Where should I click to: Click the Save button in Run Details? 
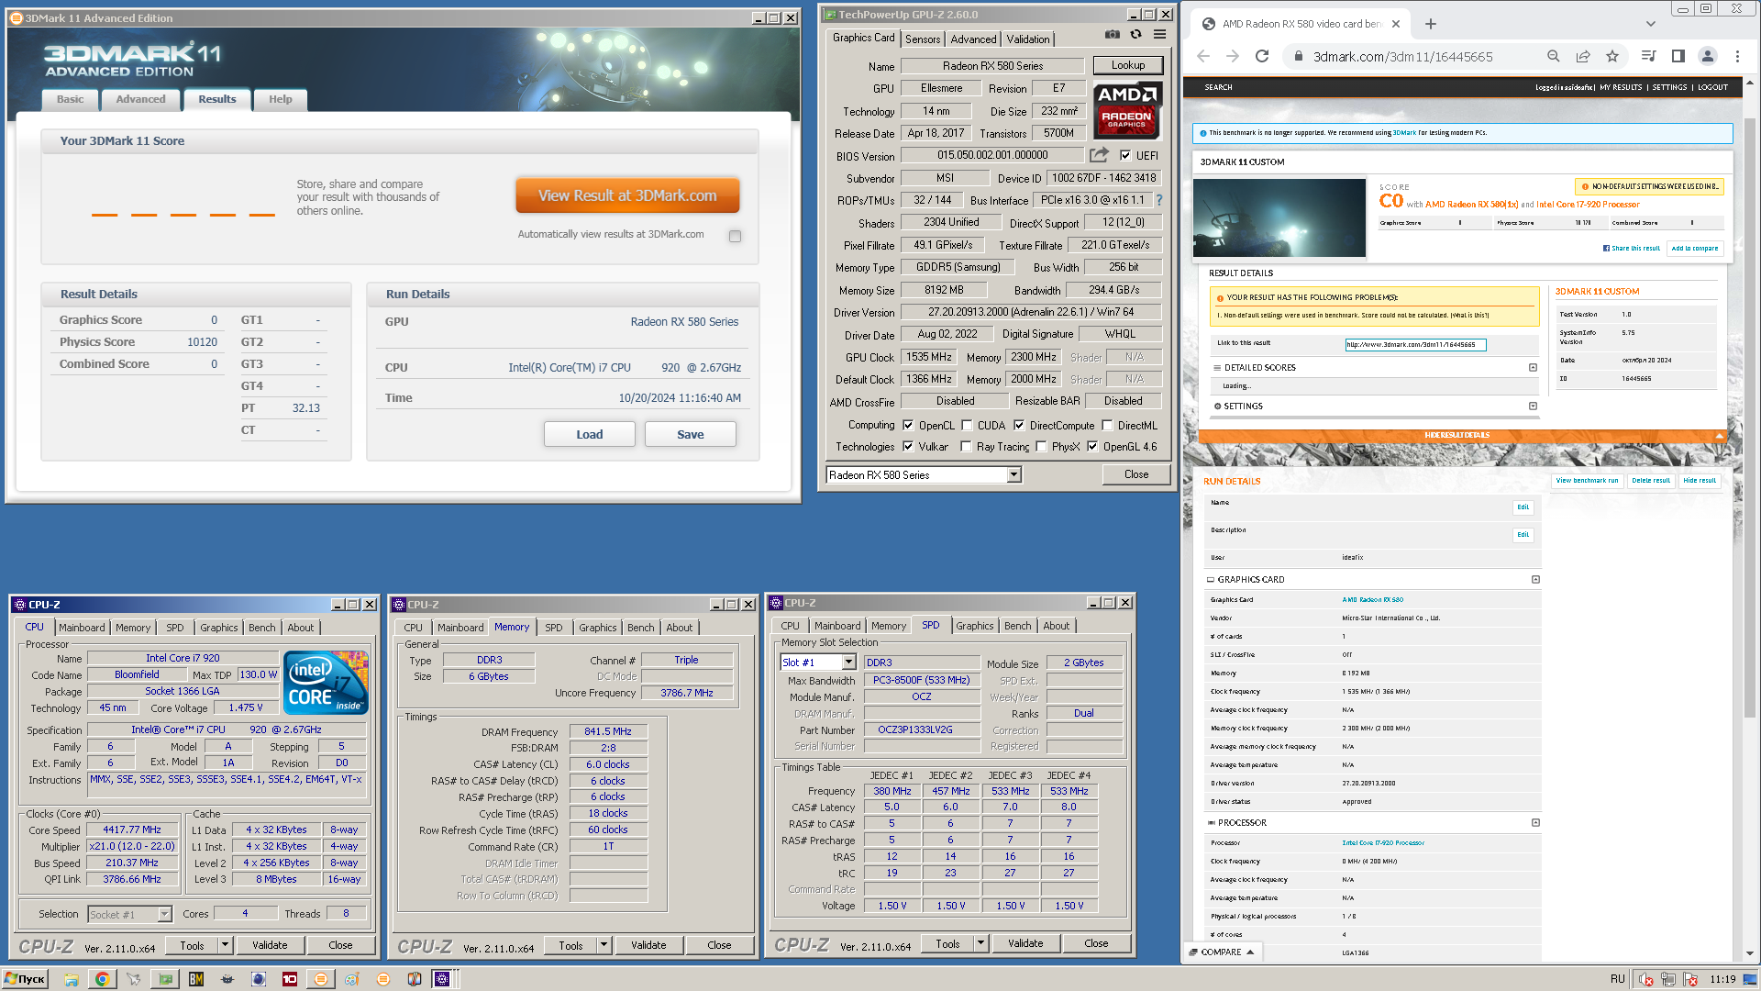[x=690, y=434]
